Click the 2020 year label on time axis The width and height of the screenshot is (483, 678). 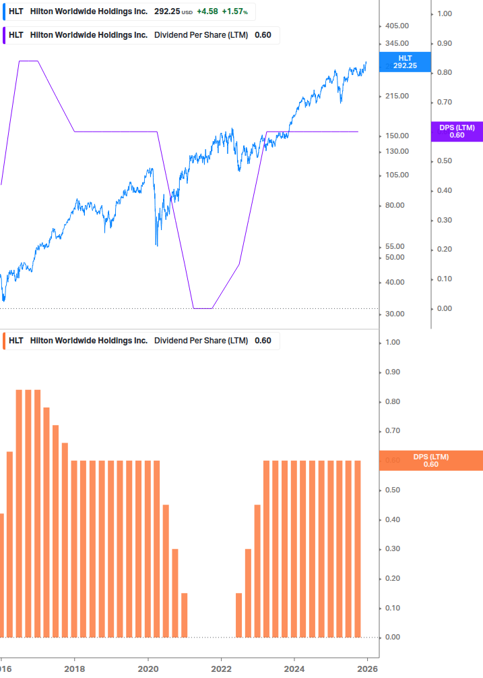(x=148, y=669)
